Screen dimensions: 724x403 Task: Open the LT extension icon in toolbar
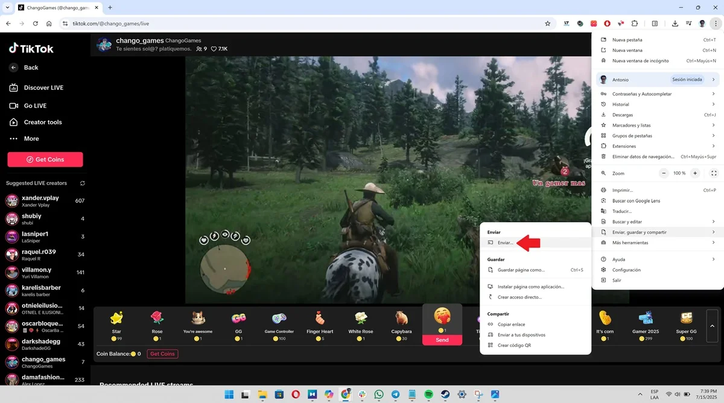click(567, 24)
